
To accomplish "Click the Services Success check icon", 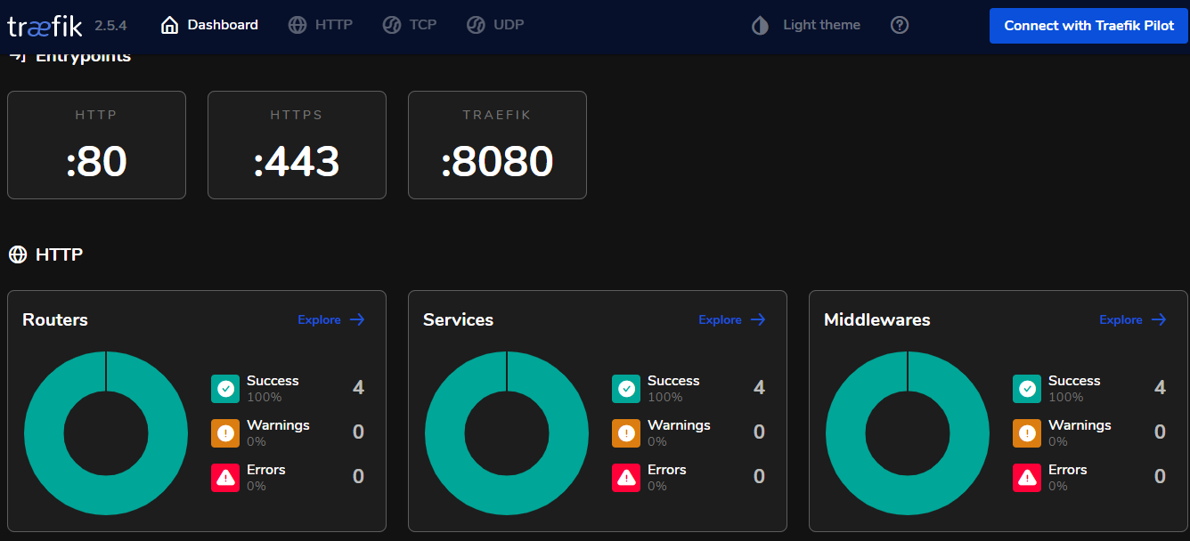I will 626,389.
